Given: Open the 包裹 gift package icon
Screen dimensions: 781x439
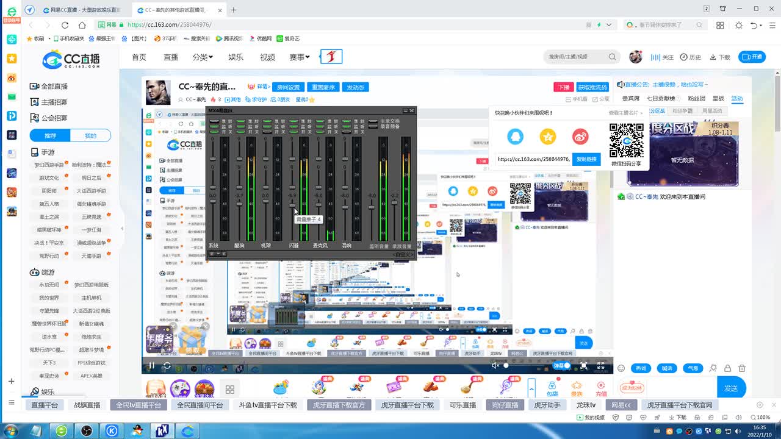Looking at the screenshot, I should [552, 388].
